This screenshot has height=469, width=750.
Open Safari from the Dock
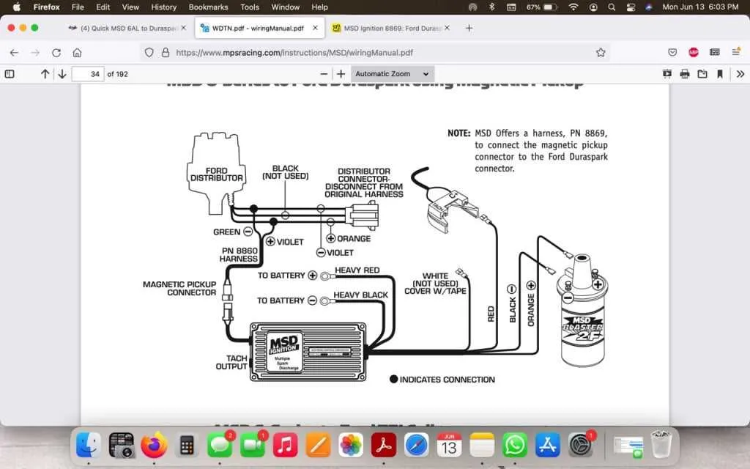click(417, 445)
